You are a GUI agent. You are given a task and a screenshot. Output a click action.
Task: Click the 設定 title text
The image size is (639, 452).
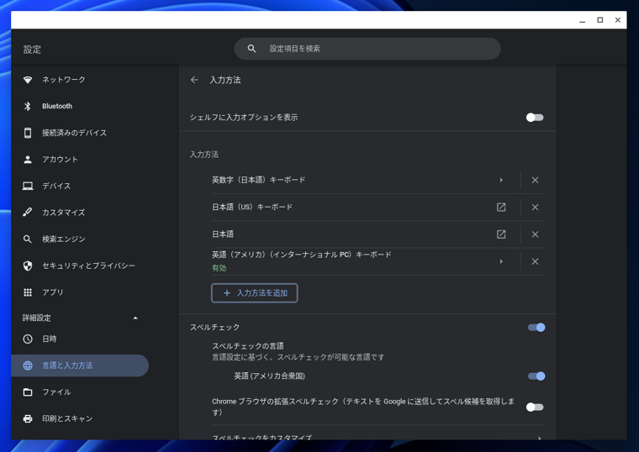coord(32,50)
